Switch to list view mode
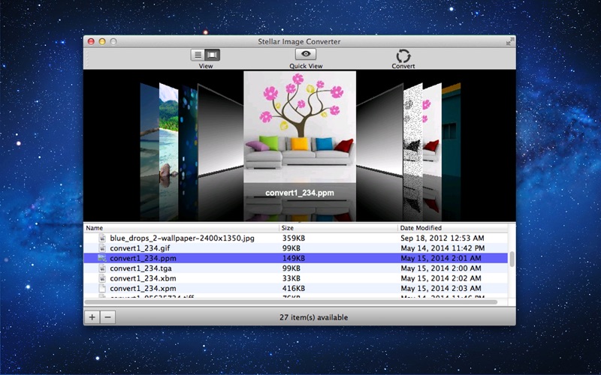This screenshot has width=601, height=375. tap(198, 55)
